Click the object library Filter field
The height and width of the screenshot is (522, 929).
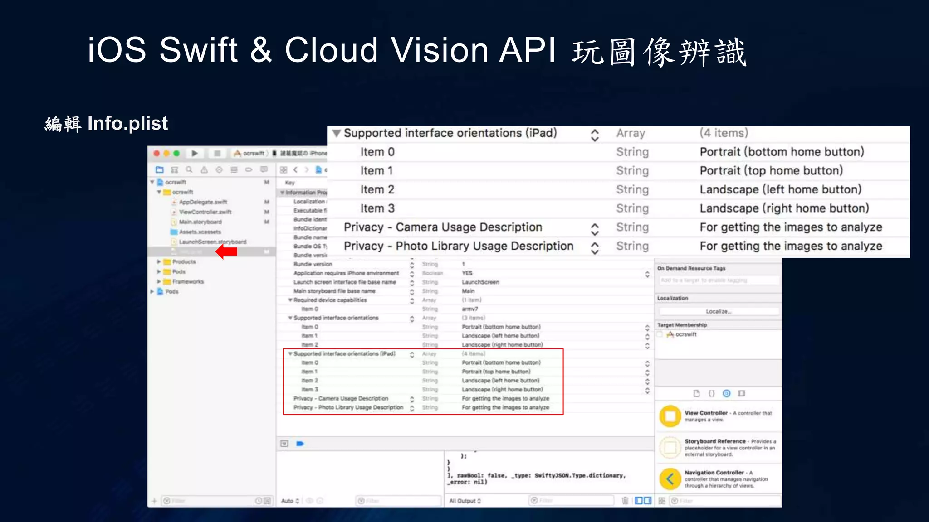725,501
